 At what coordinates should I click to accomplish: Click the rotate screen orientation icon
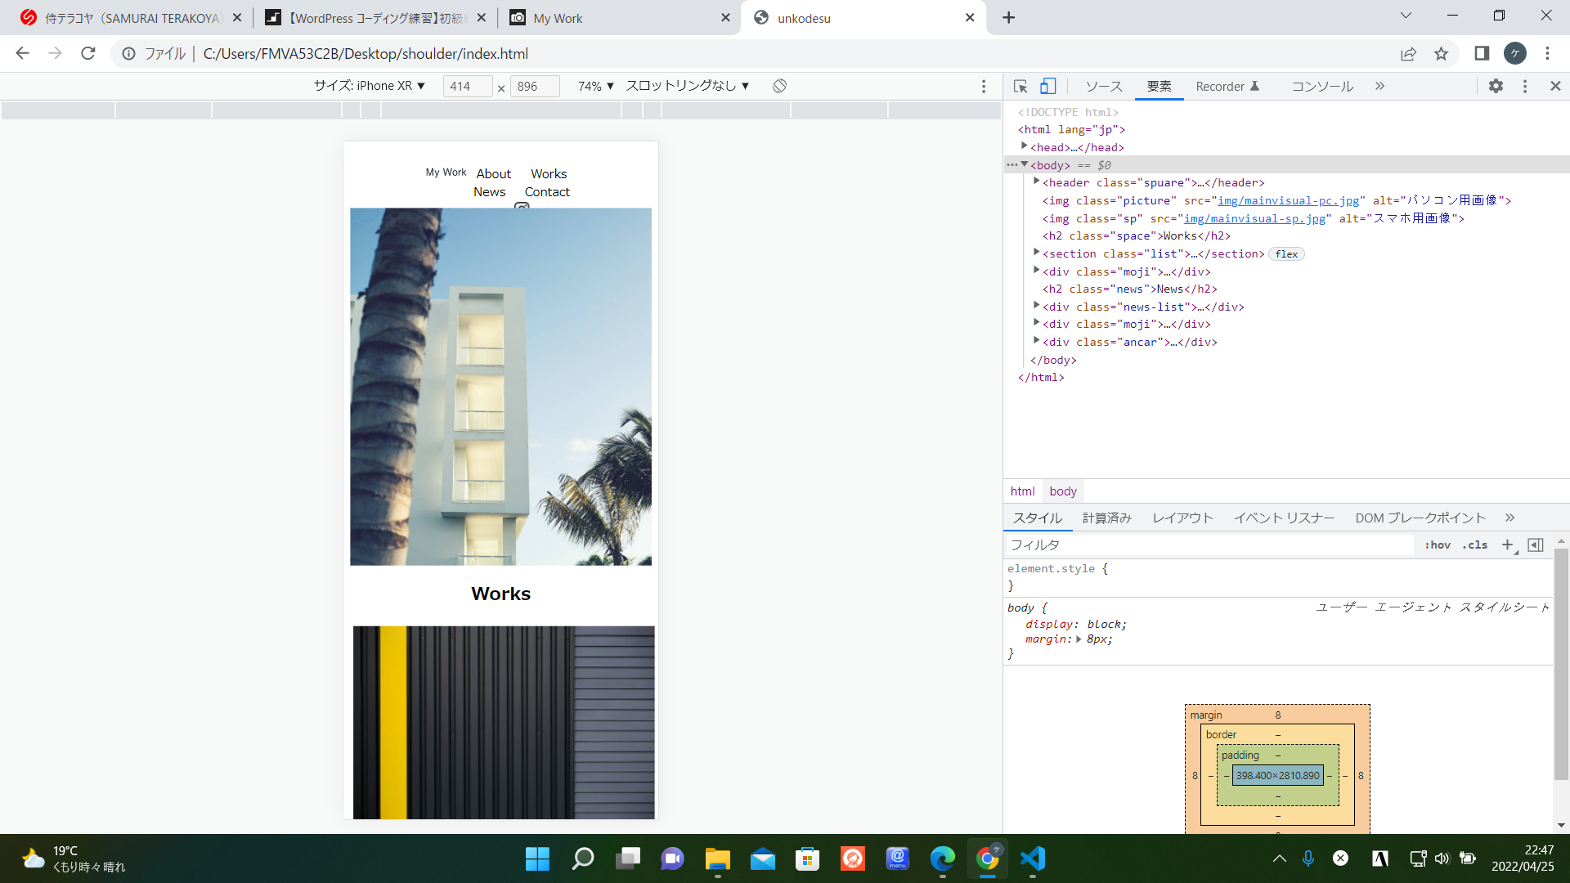pyautogui.click(x=779, y=86)
